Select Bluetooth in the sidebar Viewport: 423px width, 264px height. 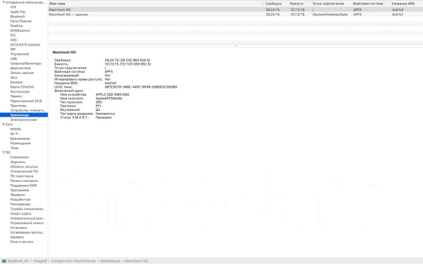pos(18,16)
